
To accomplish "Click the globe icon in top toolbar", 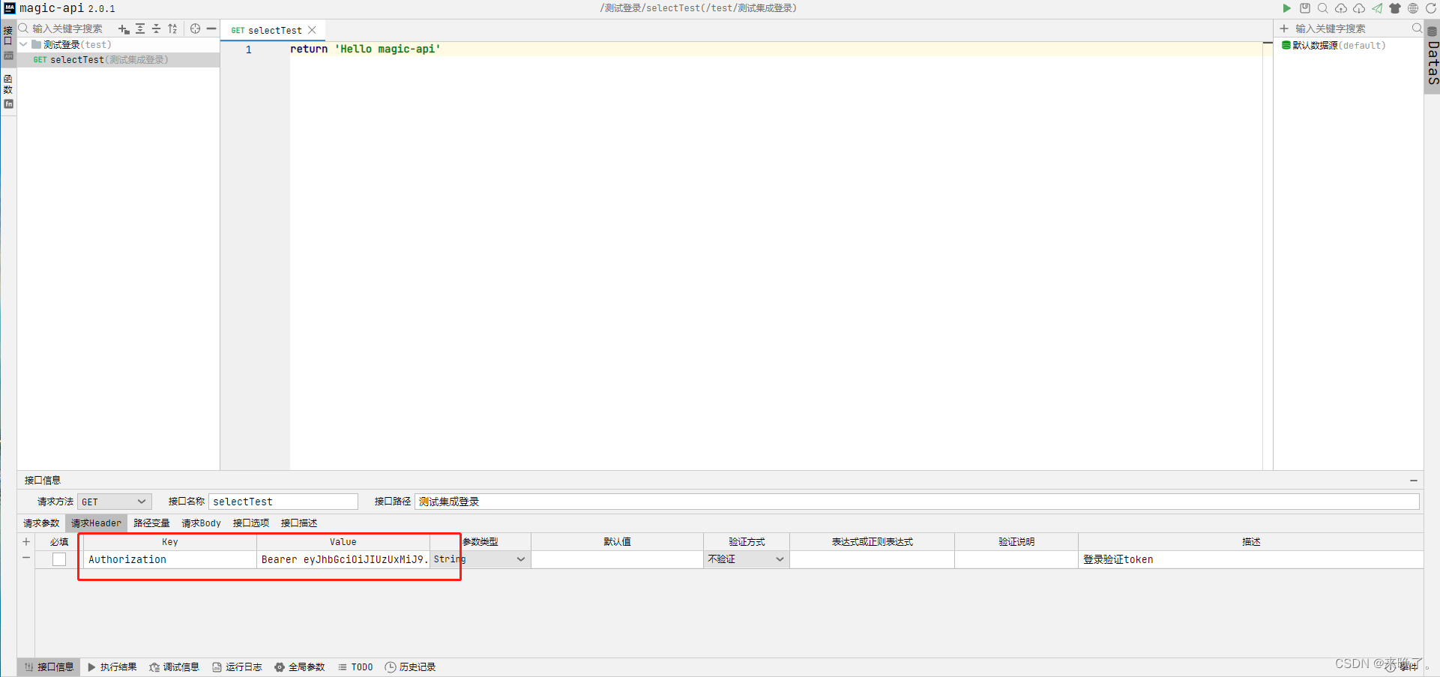I will [x=1413, y=8].
